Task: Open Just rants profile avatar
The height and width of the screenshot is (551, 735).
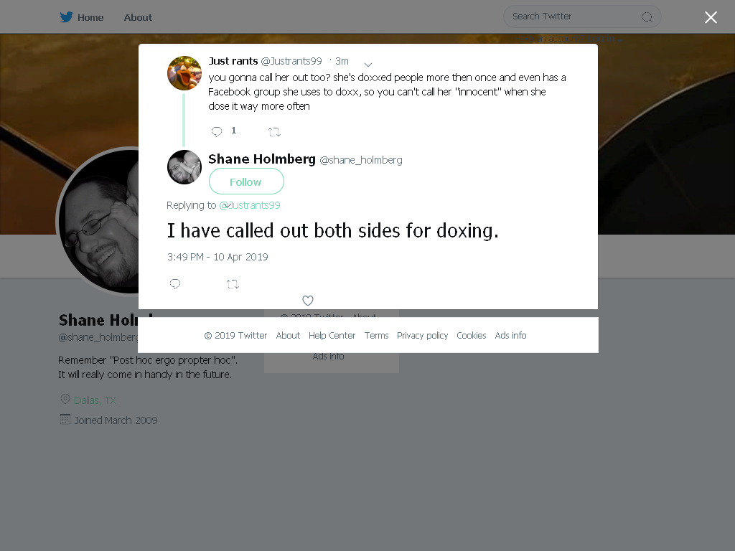Action: point(184,73)
